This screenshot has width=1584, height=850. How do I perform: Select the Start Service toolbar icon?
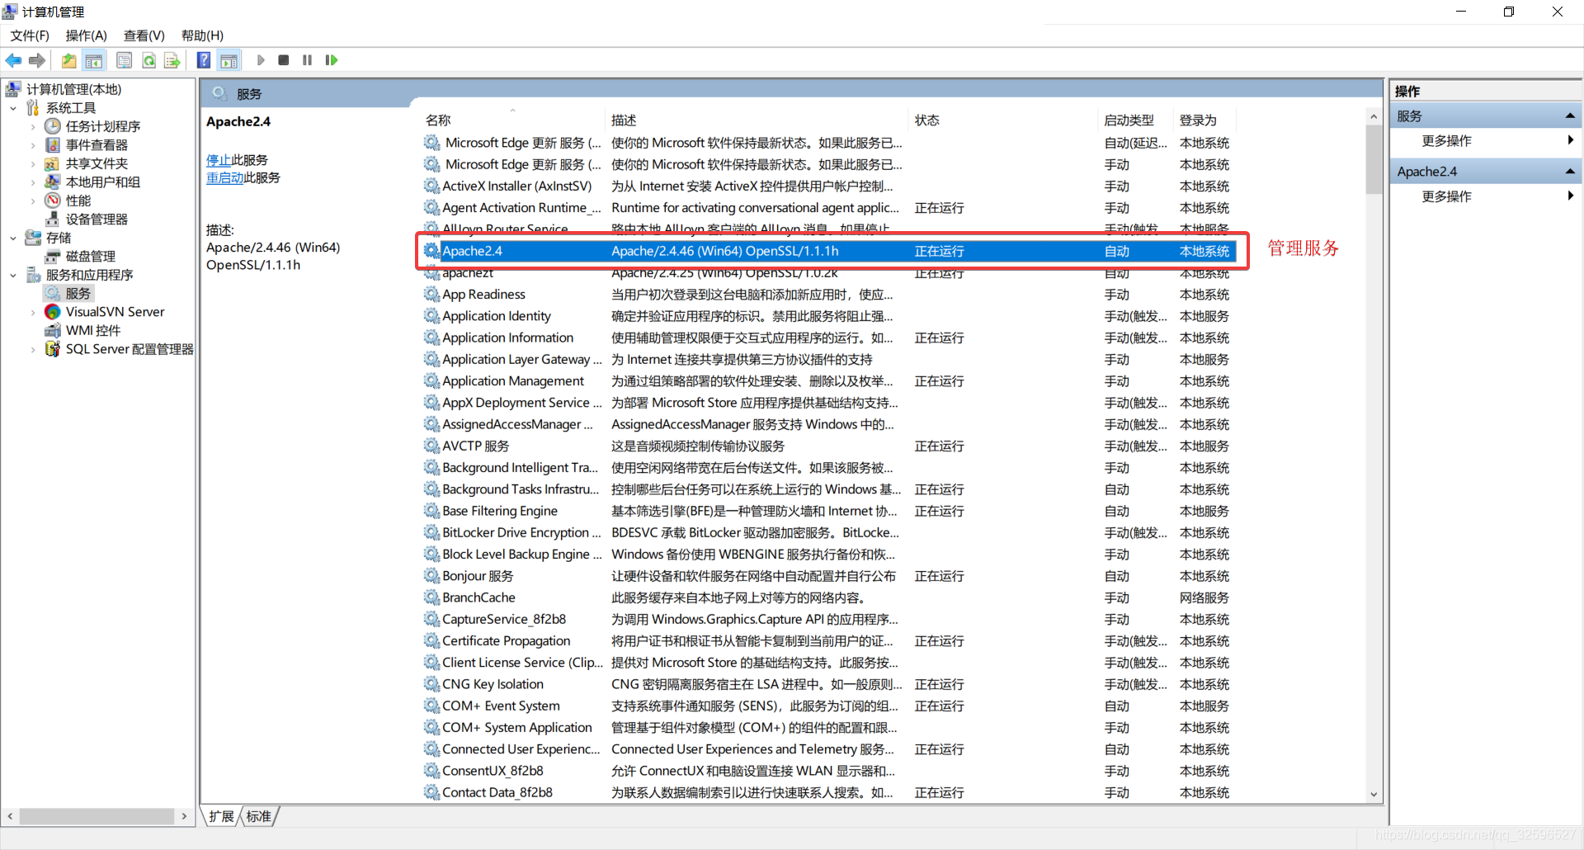[261, 59]
